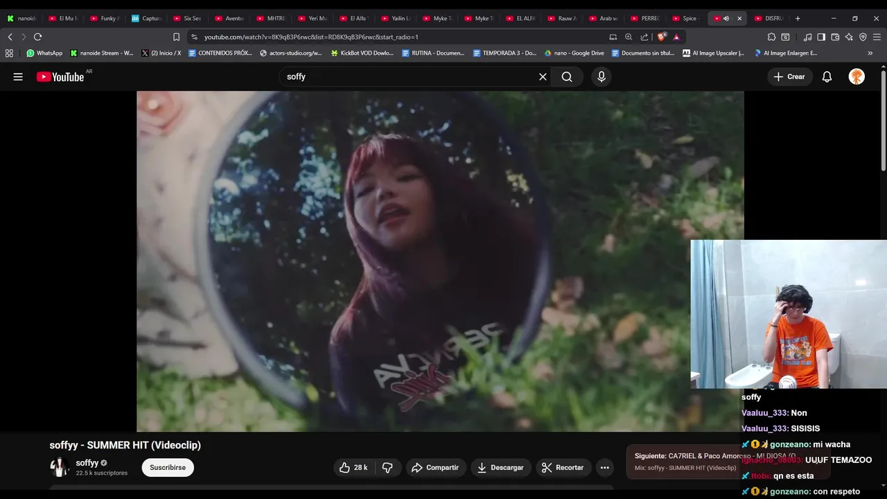Select the youtube.com address bar URL
This screenshot has height=499, width=887.
coord(311,37)
